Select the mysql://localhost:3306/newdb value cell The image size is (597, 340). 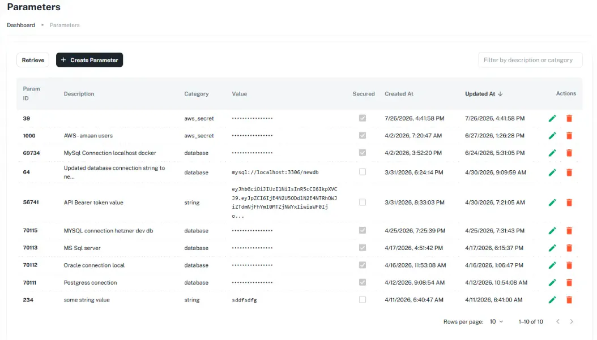pyautogui.click(x=275, y=173)
